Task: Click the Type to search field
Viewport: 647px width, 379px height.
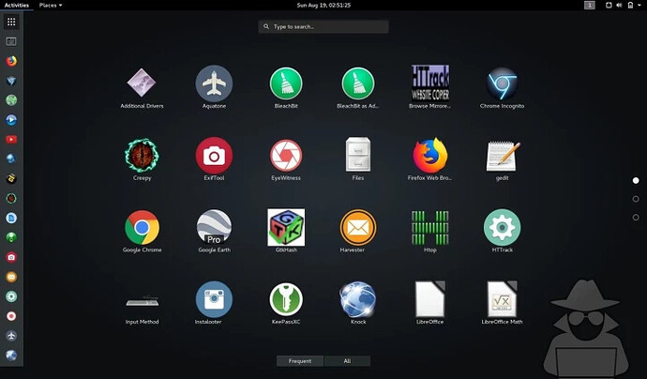Action: coord(323,26)
